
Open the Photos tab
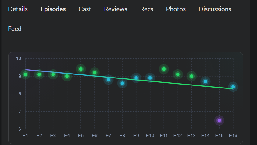[x=176, y=9]
